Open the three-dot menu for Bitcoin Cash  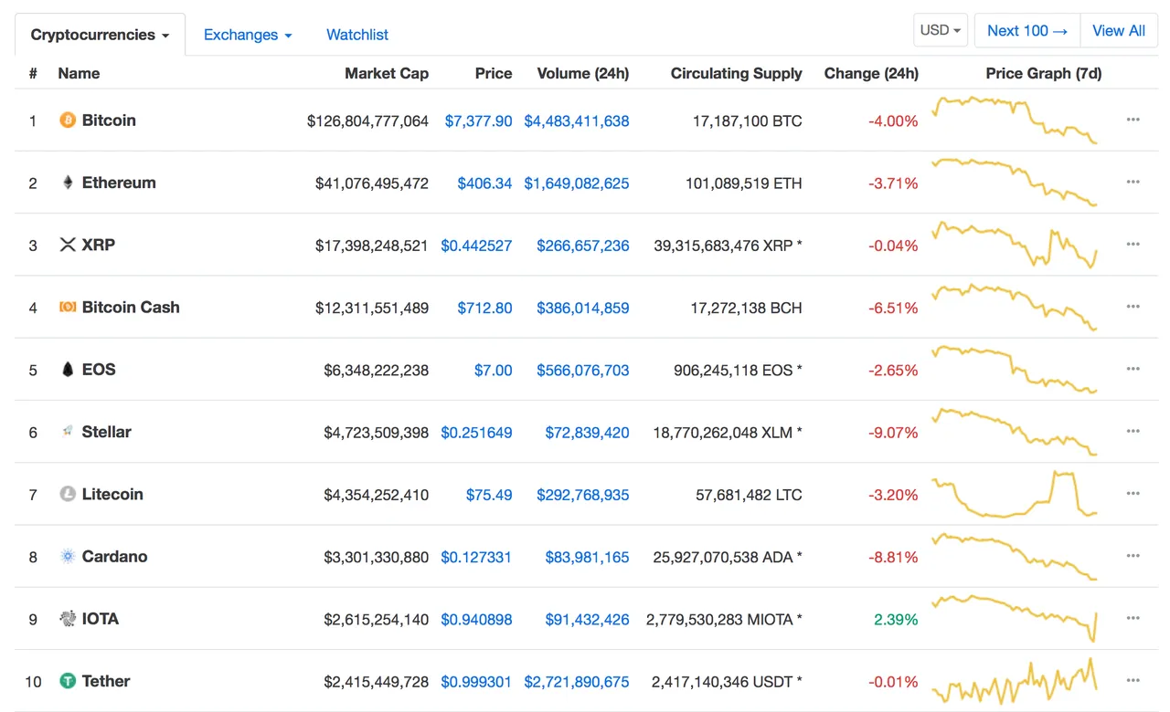tap(1133, 307)
